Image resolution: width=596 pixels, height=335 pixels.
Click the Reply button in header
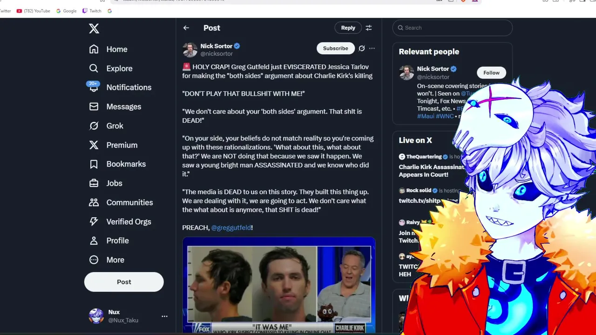point(348,28)
